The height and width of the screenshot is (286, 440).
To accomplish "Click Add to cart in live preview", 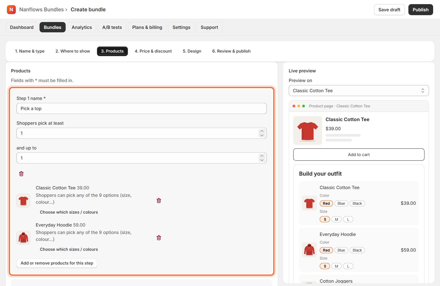I will coord(359,155).
